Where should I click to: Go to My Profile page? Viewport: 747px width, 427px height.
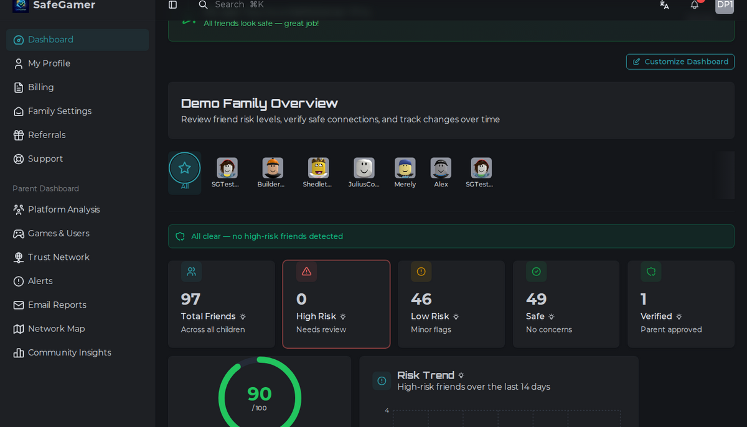tap(77, 63)
